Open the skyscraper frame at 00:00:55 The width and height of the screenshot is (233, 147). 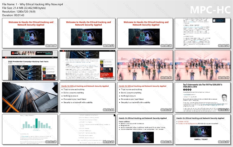30,97
